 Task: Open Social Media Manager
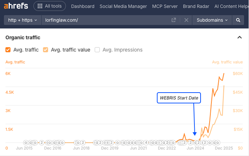pos(123,6)
